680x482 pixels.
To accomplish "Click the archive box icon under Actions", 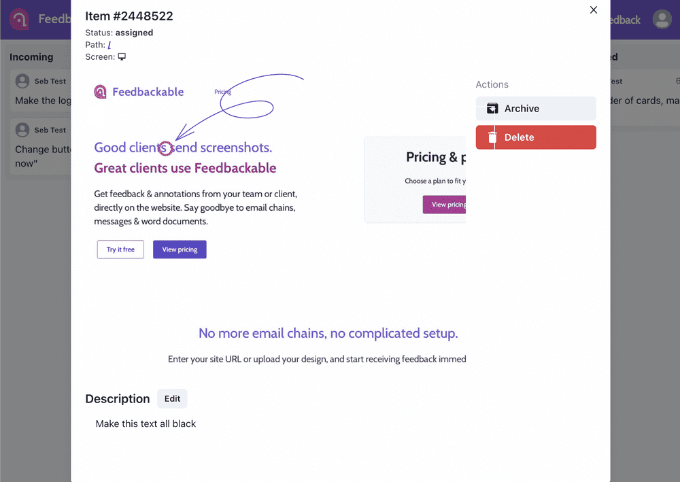I will [492, 109].
